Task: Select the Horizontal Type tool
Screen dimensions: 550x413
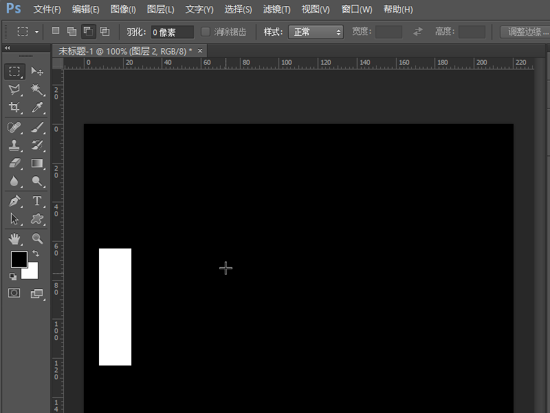Action: [x=37, y=201]
